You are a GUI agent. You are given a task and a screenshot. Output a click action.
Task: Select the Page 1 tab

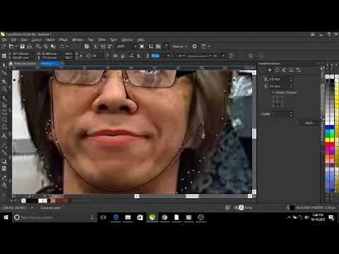click(56, 195)
